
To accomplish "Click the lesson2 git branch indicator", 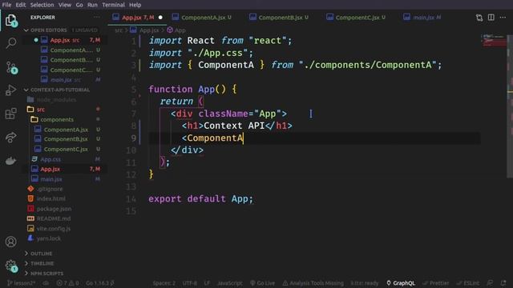I will [x=21, y=283].
